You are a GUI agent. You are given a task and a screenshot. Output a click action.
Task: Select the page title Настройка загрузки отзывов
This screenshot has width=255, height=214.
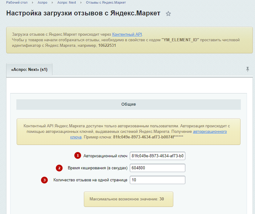click(x=83, y=13)
